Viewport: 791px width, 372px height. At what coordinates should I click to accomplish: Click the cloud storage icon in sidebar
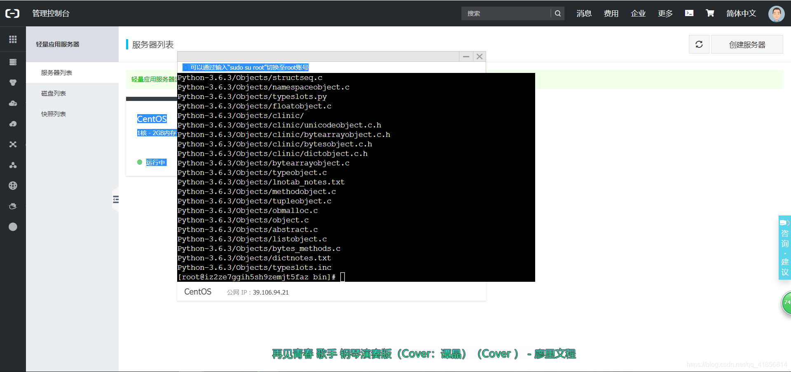[x=13, y=104]
